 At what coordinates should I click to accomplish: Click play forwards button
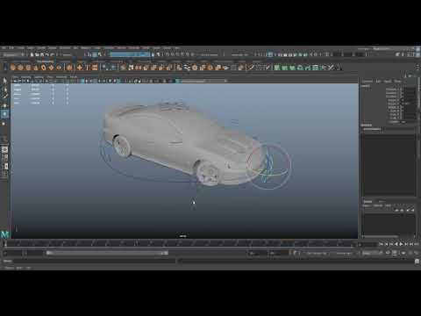(x=401, y=244)
